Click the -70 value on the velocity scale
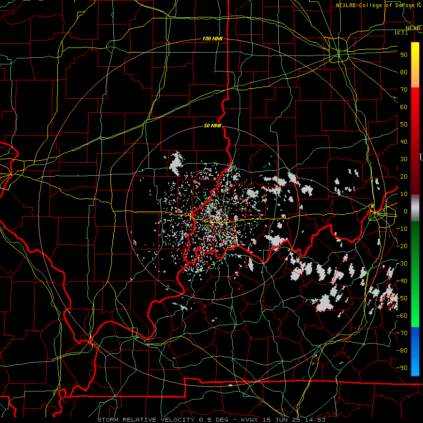The height and width of the screenshot is (423, 423). [x=402, y=333]
